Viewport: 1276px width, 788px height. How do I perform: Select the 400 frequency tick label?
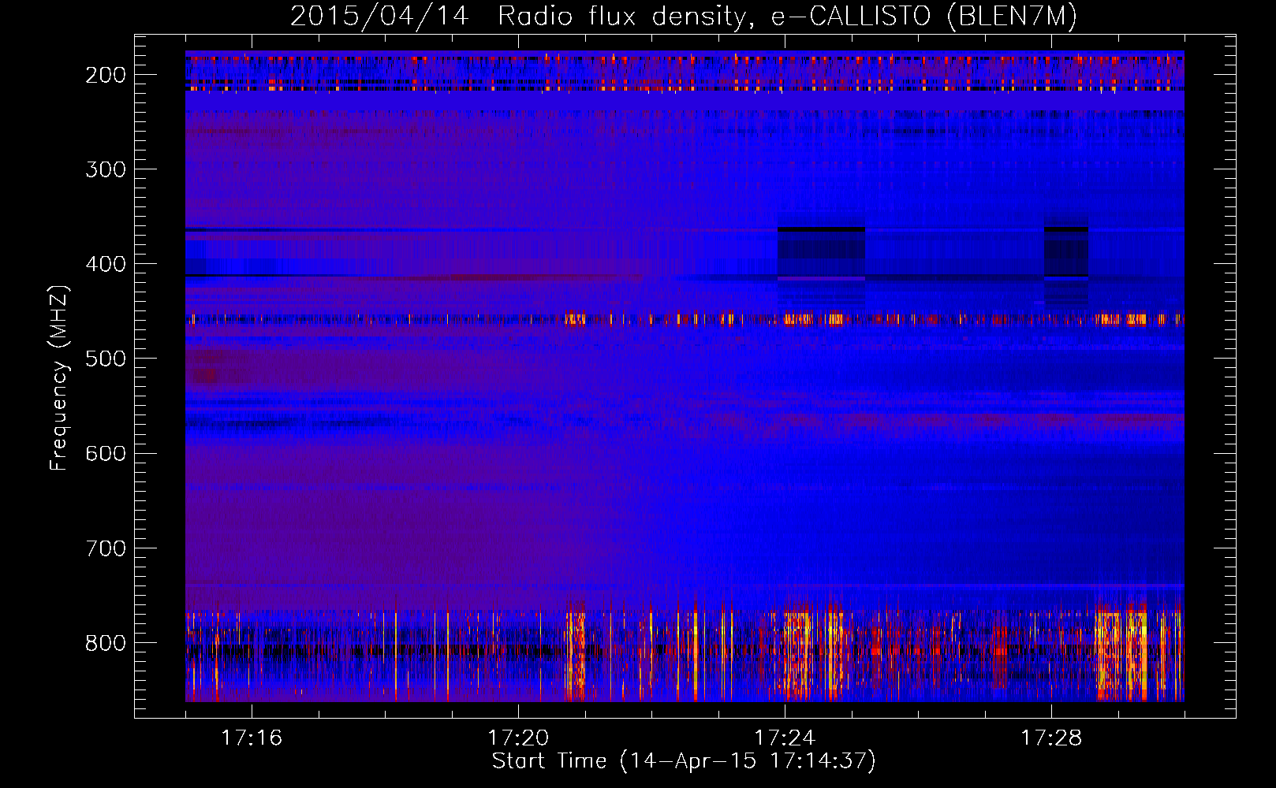click(106, 264)
